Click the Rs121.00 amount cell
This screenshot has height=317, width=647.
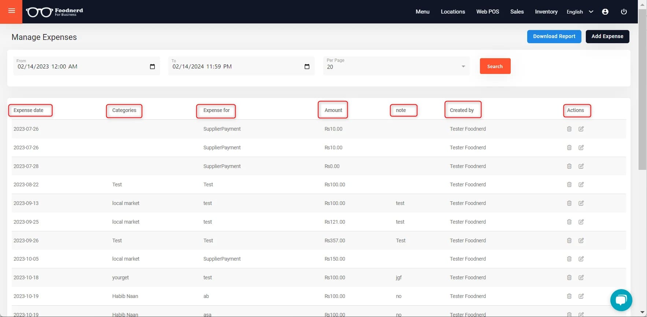(x=335, y=222)
